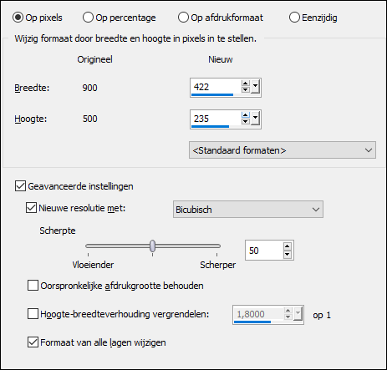The image size is (387, 370).
Task: Increase the Hoogte value with up arrow
Action: click(245, 115)
